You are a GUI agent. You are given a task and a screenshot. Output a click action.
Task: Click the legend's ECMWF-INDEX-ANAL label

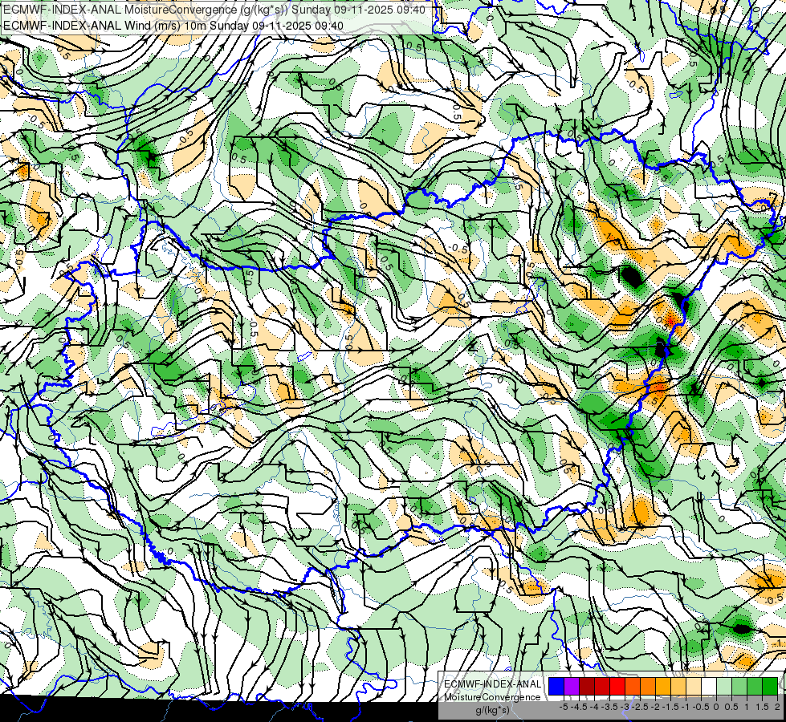pyautogui.click(x=493, y=684)
